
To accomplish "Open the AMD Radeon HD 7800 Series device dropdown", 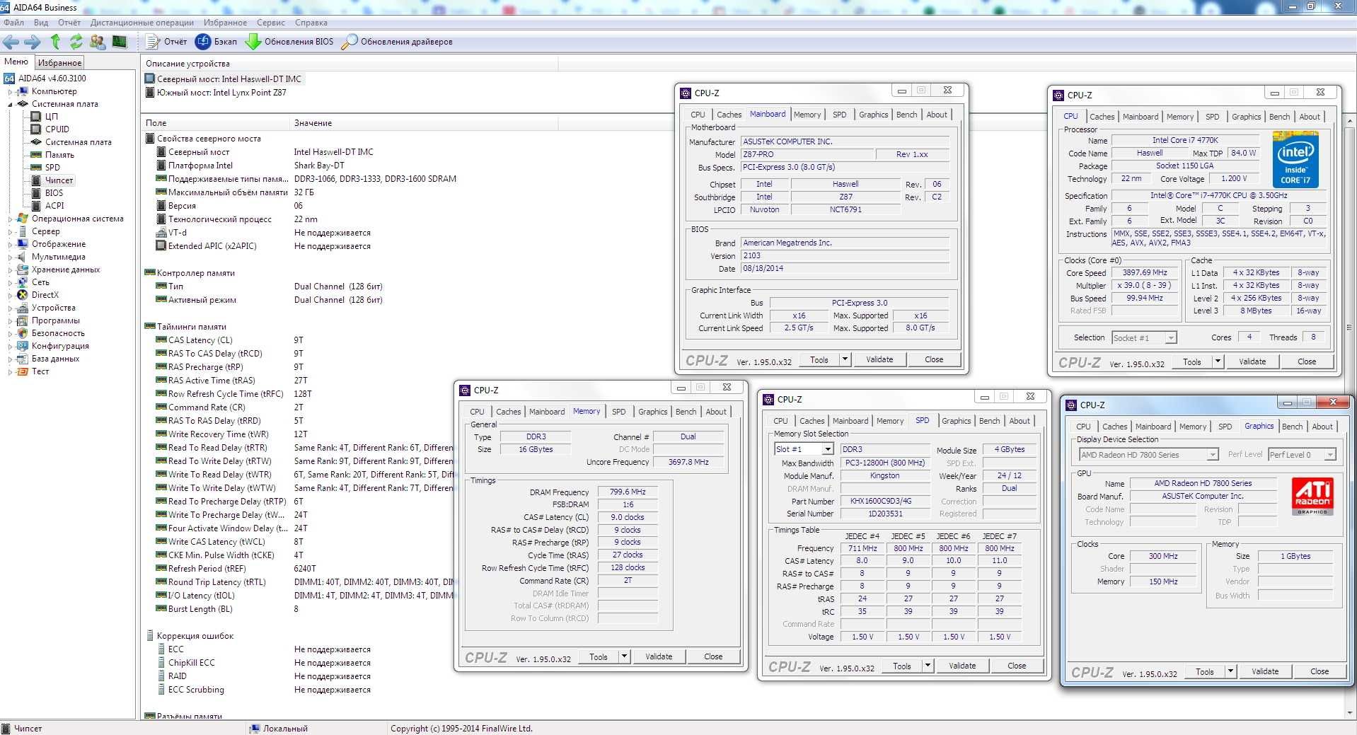I will [x=1212, y=455].
